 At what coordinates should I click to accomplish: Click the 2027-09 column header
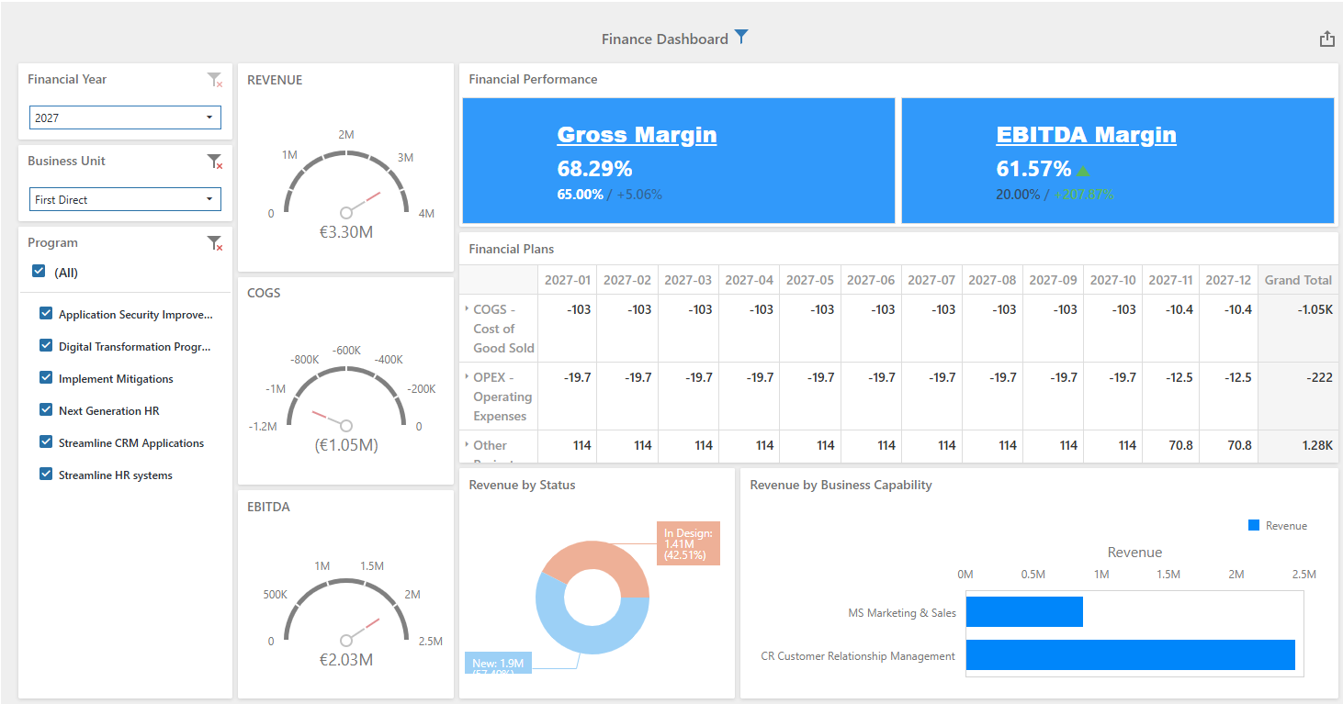click(1053, 280)
